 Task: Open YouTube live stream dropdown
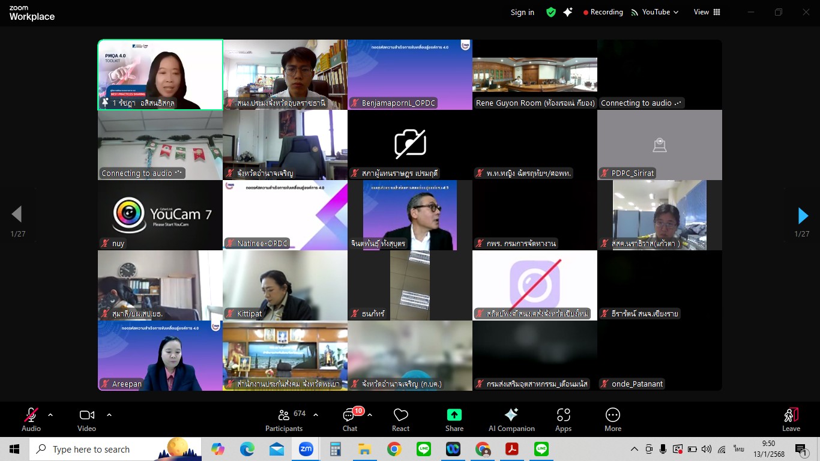[x=654, y=12]
